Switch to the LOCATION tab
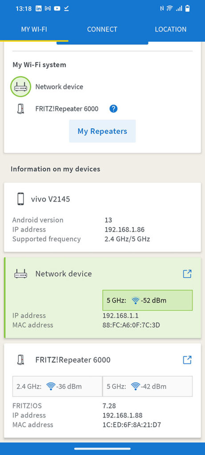This screenshot has width=205, height=455. [171, 29]
